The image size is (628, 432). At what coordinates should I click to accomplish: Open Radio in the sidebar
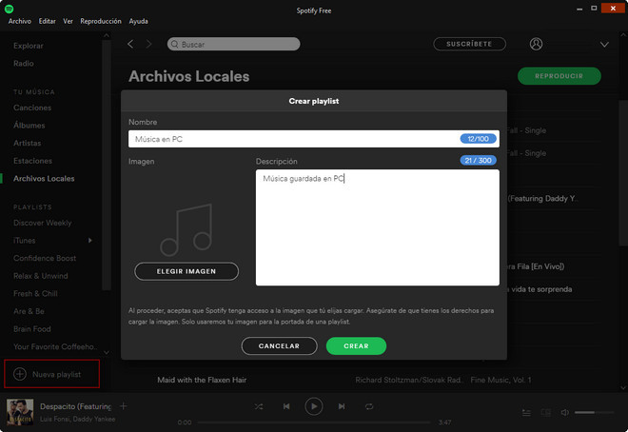point(23,63)
